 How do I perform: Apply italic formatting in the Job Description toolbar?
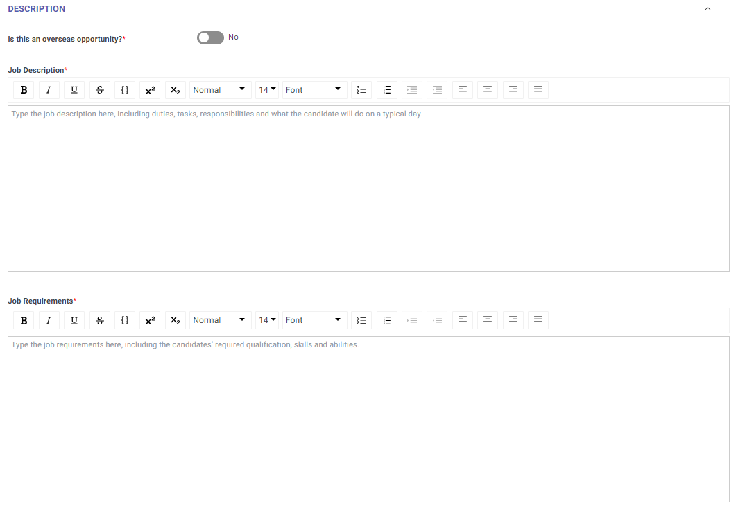click(49, 89)
